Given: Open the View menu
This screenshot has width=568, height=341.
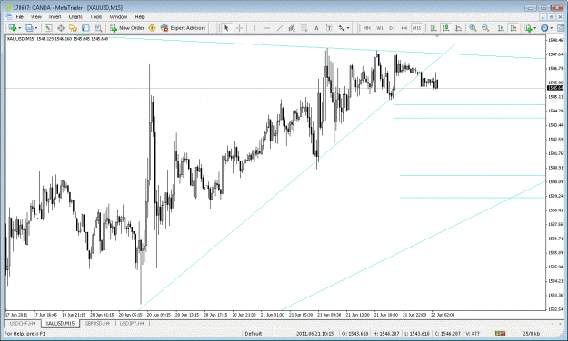Looking at the screenshot, I should coord(35,16).
